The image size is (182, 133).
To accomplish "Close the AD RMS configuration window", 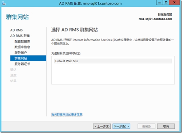I will click(174, 3).
